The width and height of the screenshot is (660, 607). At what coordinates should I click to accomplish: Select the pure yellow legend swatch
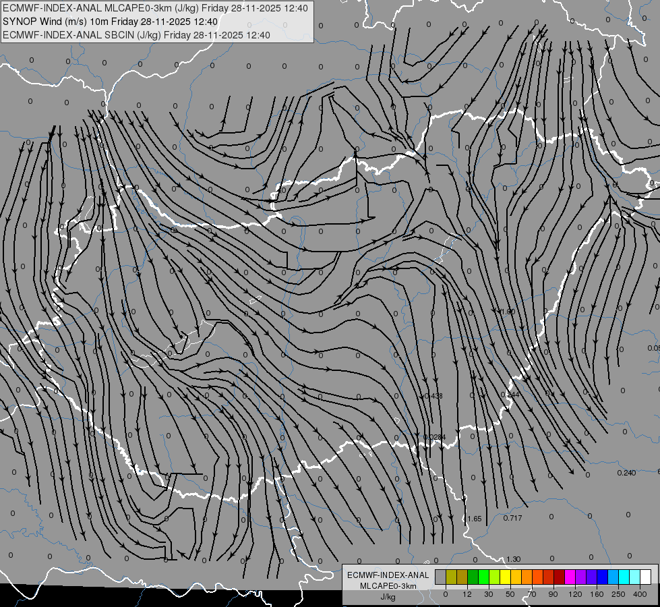(x=506, y=577)
